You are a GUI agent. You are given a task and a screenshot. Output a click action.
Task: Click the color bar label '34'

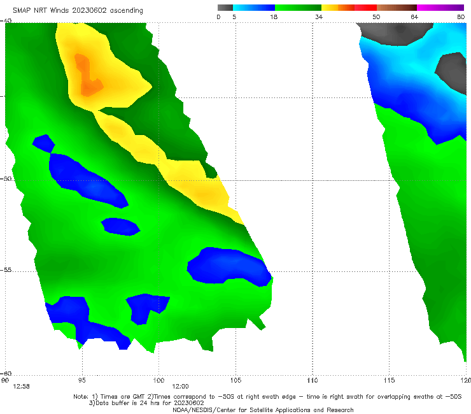(x=319, y=17)
